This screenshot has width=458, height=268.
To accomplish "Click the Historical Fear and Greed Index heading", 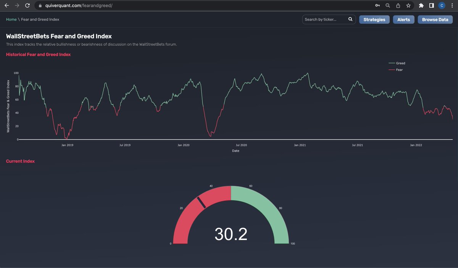I will pyautogui.click(x=38, y=55).
